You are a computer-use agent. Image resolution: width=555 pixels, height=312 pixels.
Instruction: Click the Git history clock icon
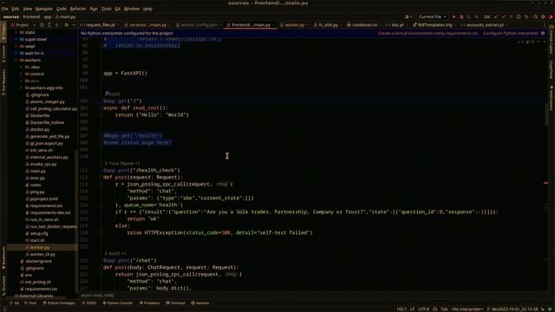(x=519, y=17)
